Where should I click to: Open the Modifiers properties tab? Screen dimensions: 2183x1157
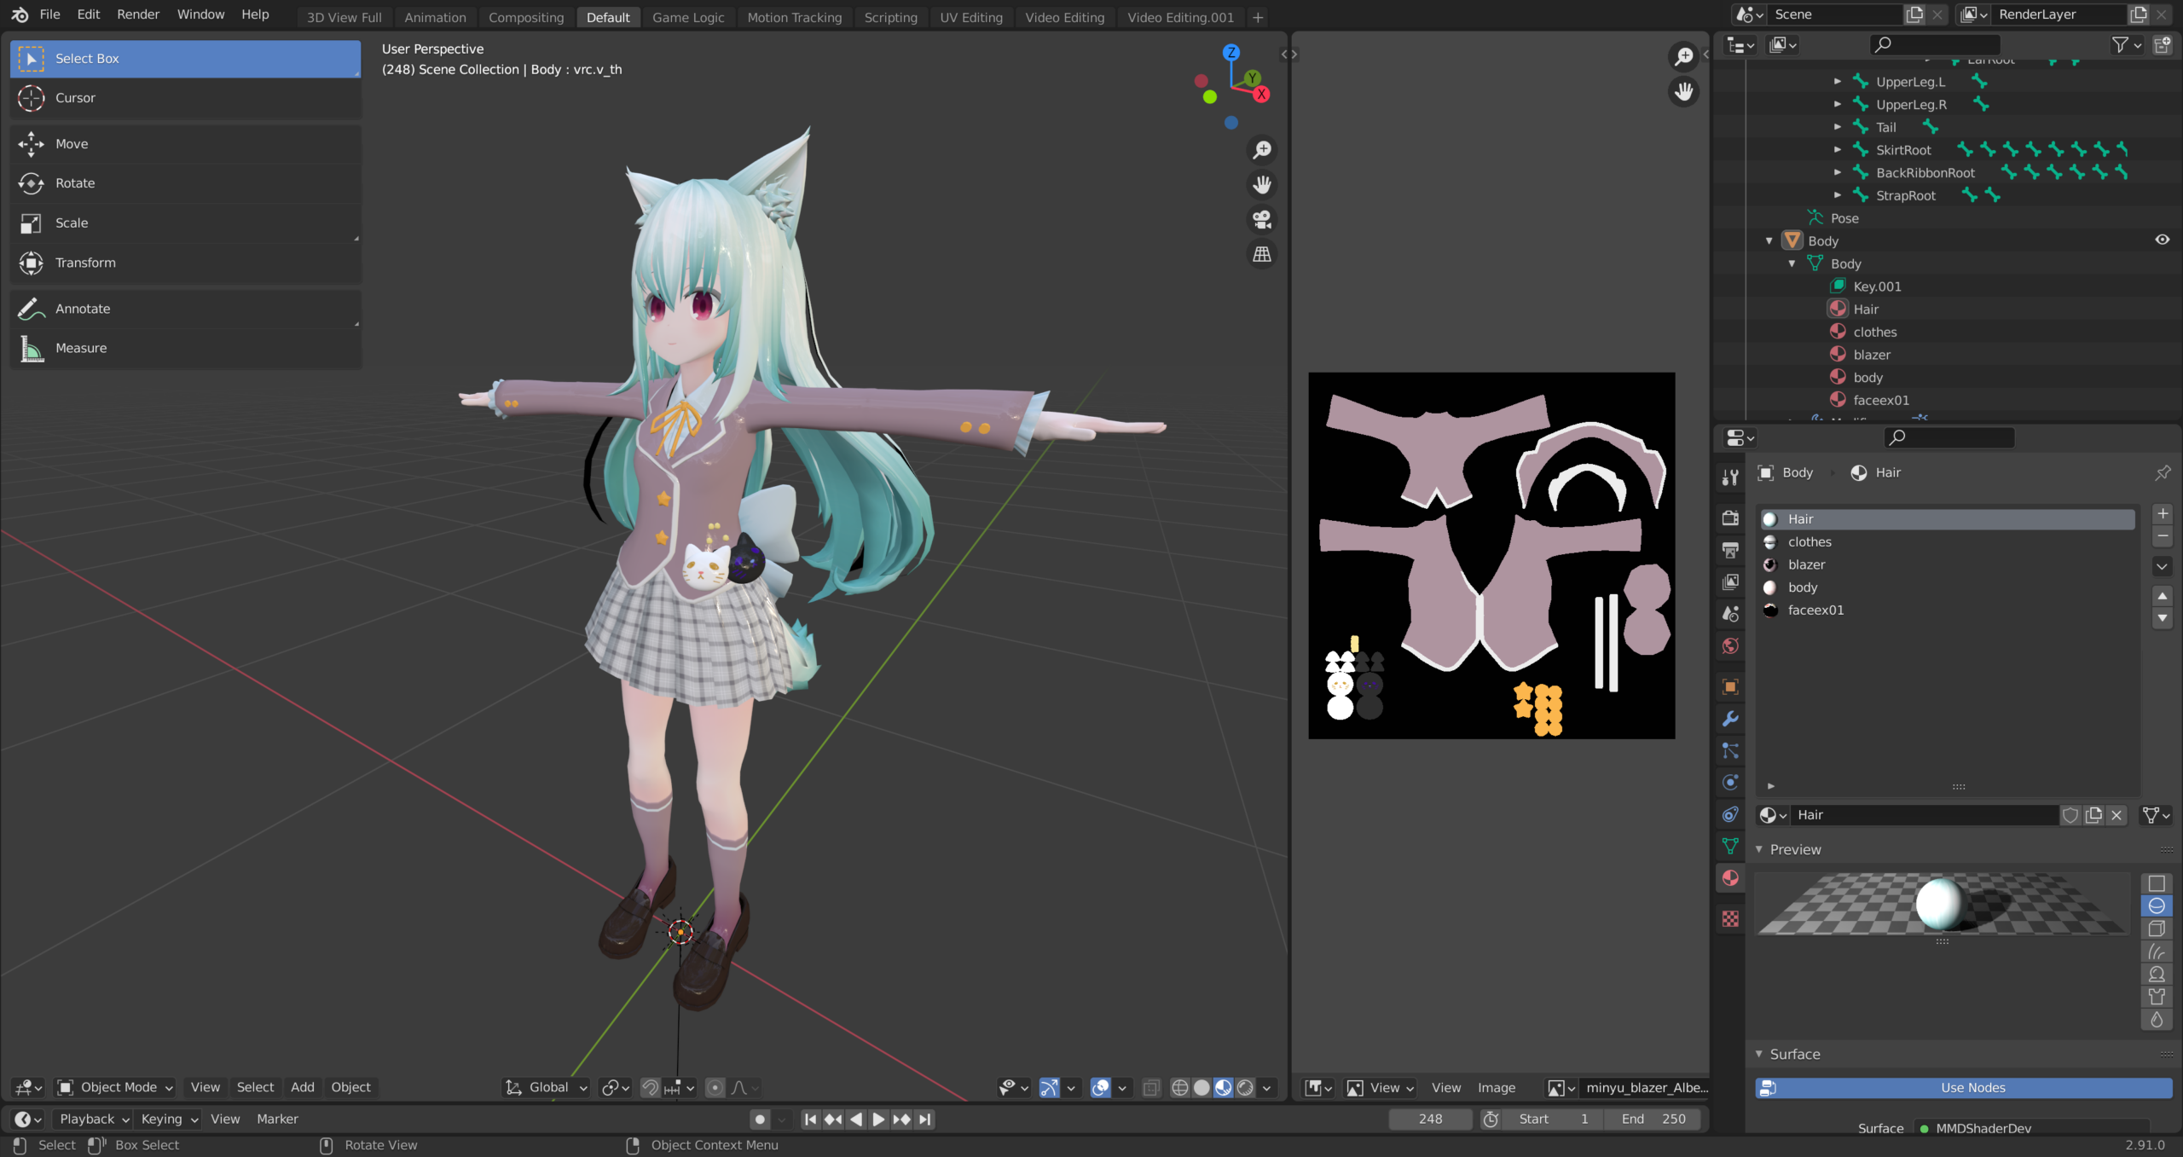pyautogui.click(x=1730, y=719)
